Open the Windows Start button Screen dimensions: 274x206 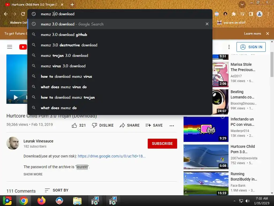point(7,201)
